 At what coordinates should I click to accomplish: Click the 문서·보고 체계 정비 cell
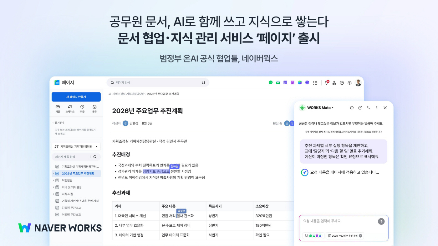[183, 225]
